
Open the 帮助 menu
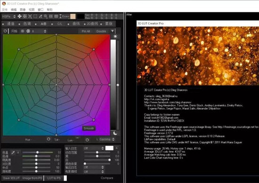[49, 9]
